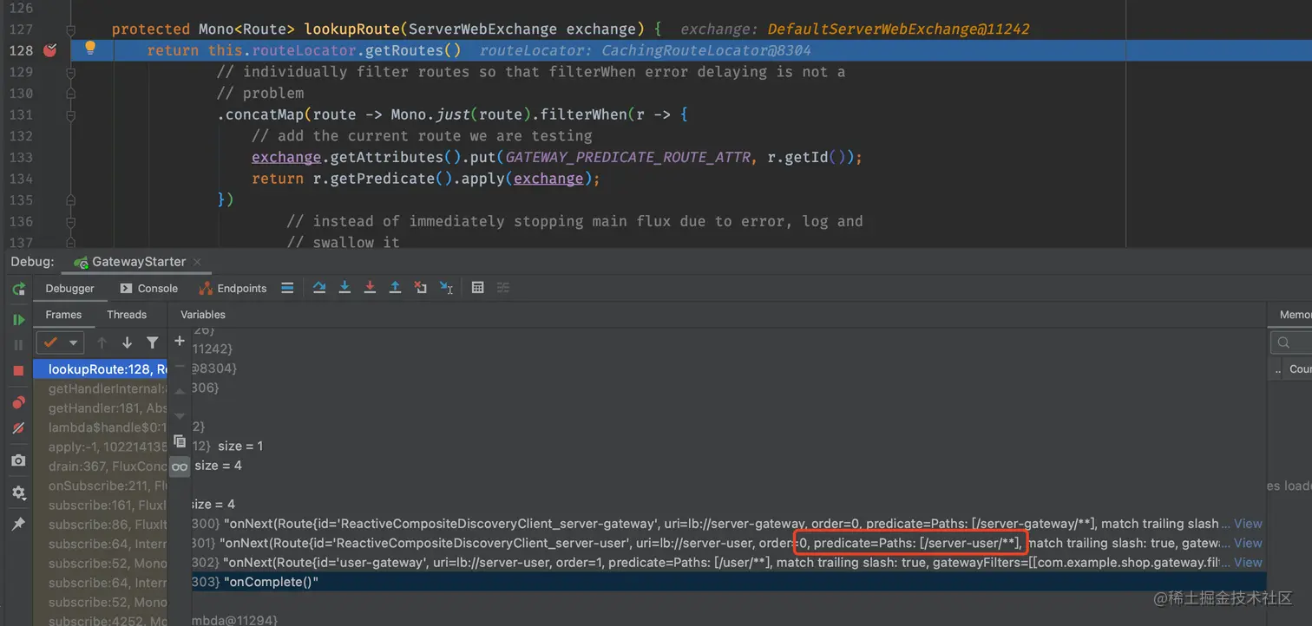The width and height of the screenshot is (1312, 626).
Task: Fold the comment block ending at line 130
Action: coord(71,94)
